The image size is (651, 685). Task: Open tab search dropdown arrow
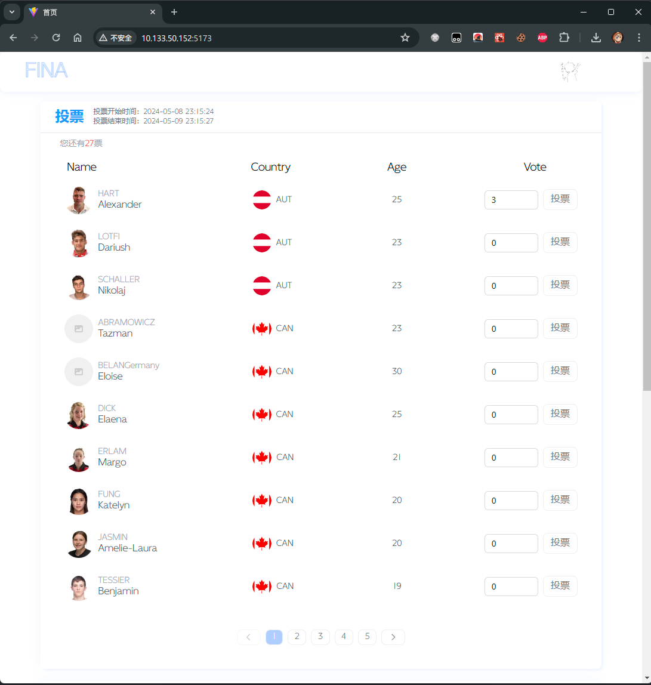[x=12, y=12]
